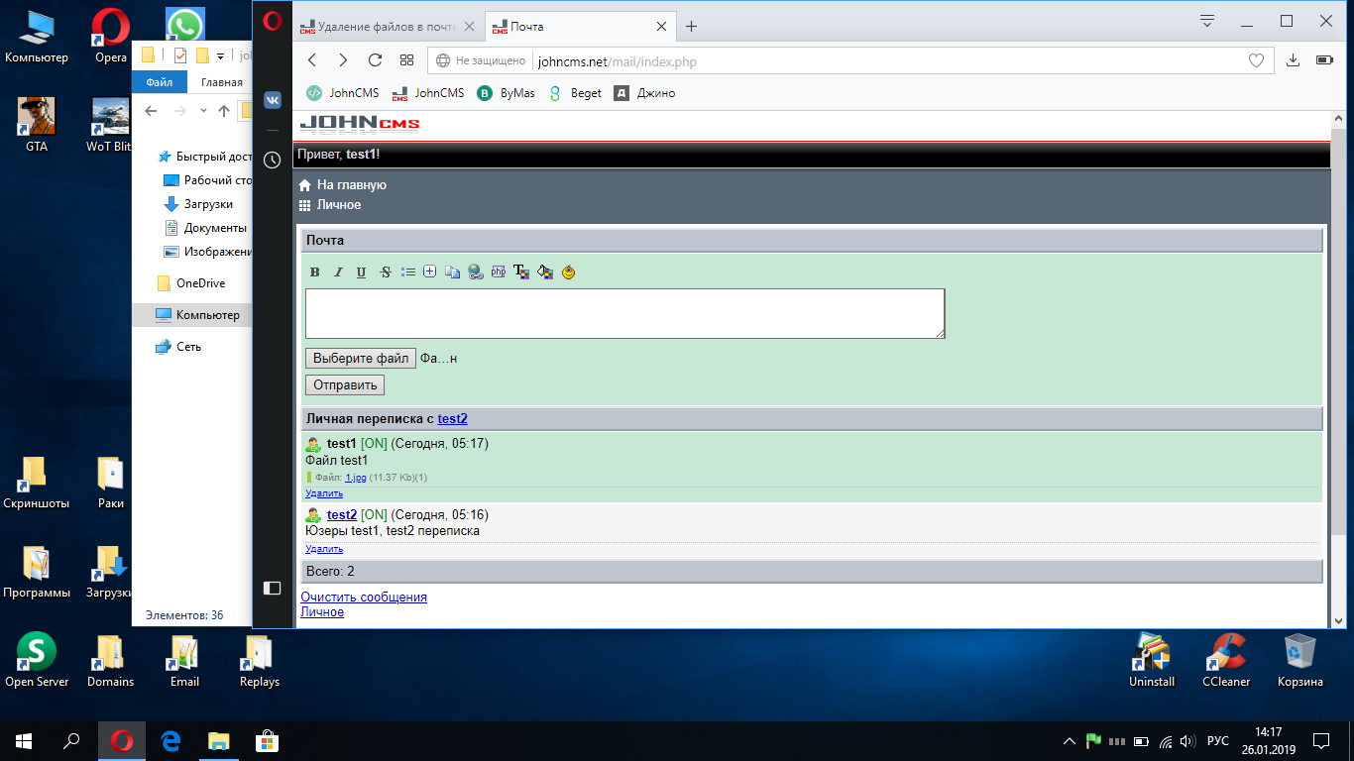Expand the Explorer quick access toolbar arrow

pyautogui.click(x=220, y=55)
